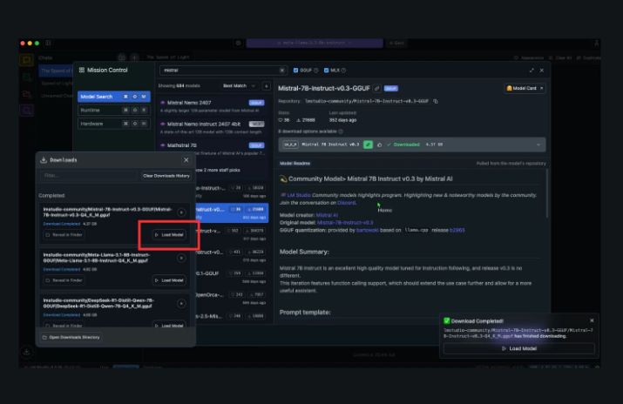Open the Best Match sort dropdown
Image resolution: width=623 pixels, height=404 pixels.
240,86
